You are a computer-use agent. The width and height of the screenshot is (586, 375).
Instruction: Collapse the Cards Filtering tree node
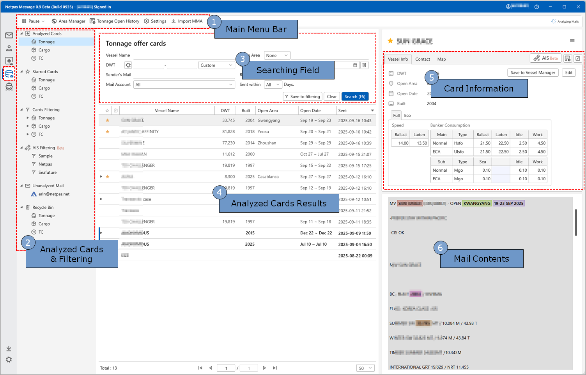(x=22, y=110)
